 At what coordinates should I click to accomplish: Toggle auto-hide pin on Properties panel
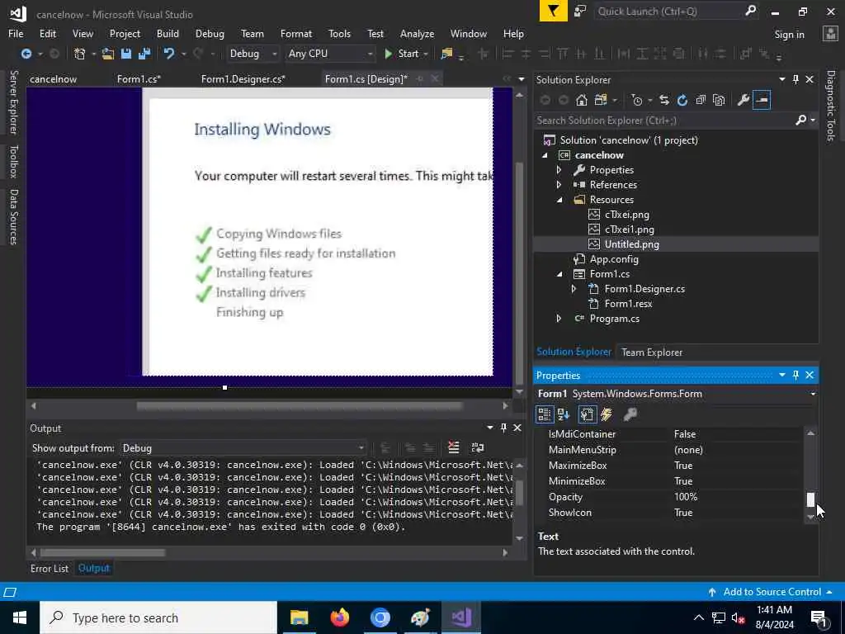[796, 375]
